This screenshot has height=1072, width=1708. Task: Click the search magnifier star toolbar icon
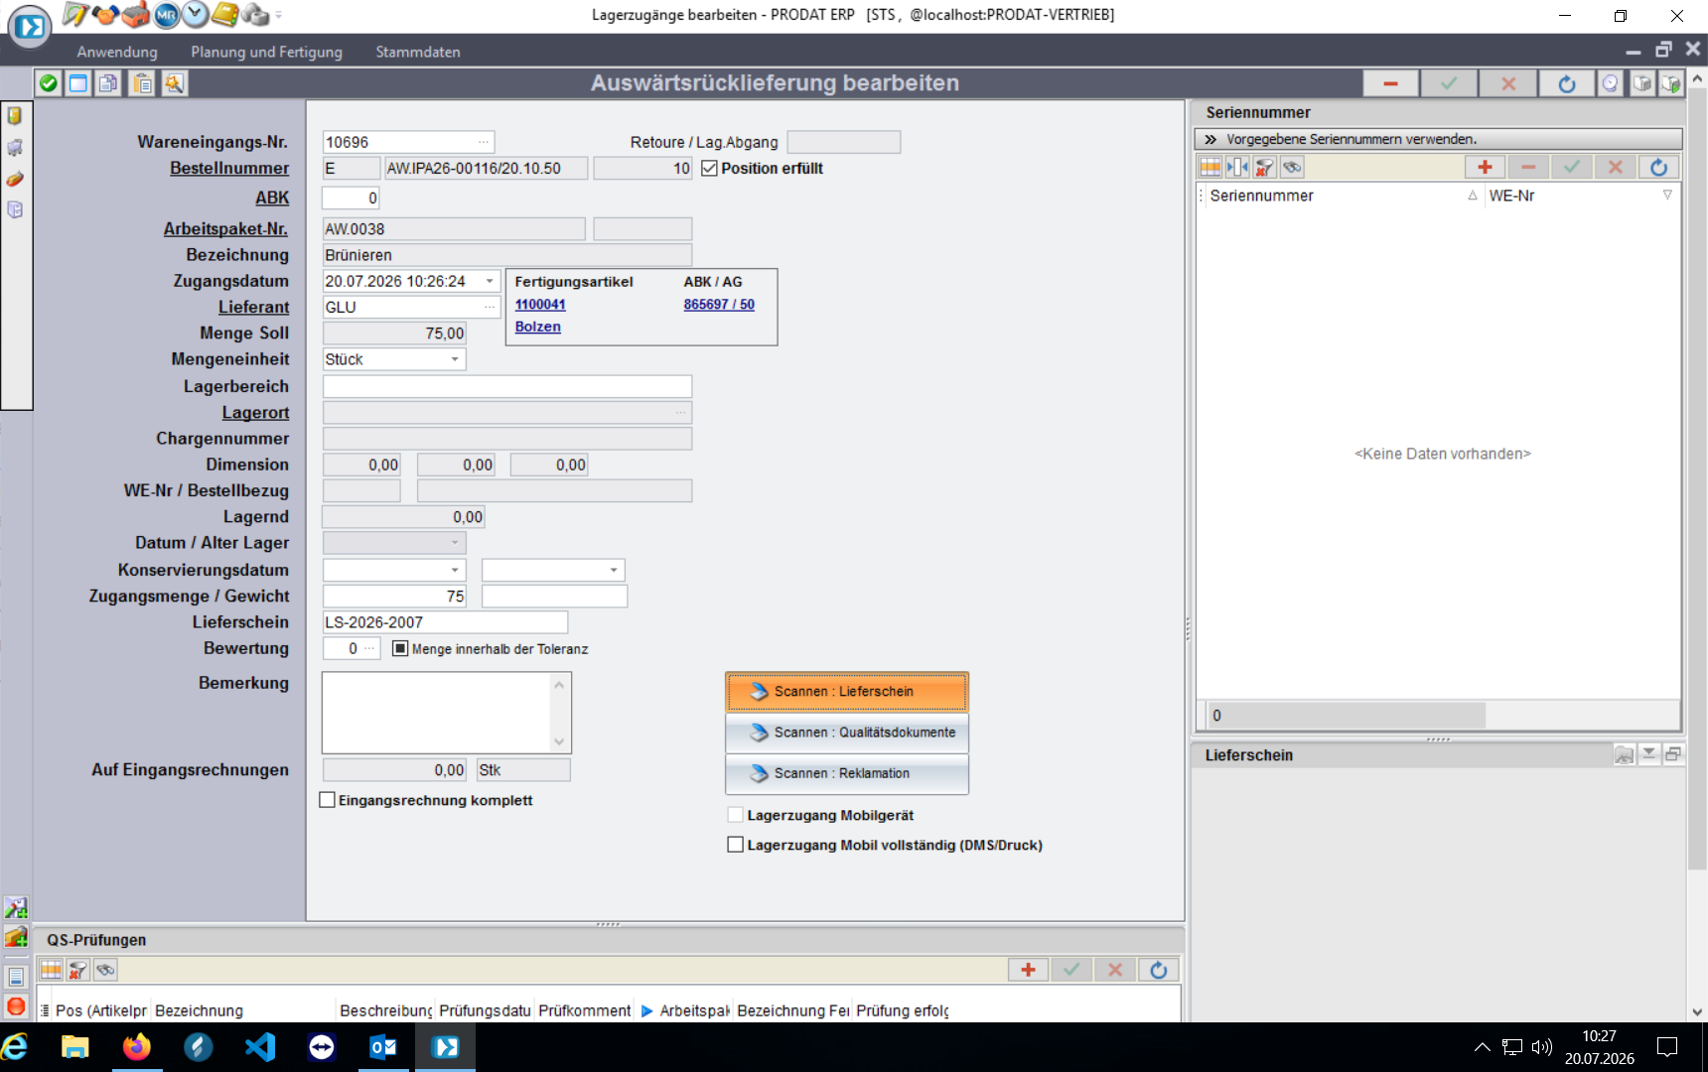point(175,83)
